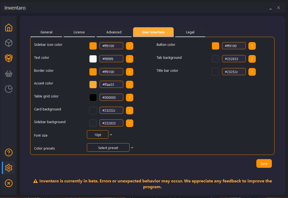Close the Inventaro window

point(278,8)
